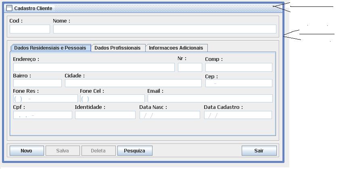Image resolution: width=347 pixels, height=169 pixels.
Task: Focus the Cep masked field
Action: [x=239, y=83]
